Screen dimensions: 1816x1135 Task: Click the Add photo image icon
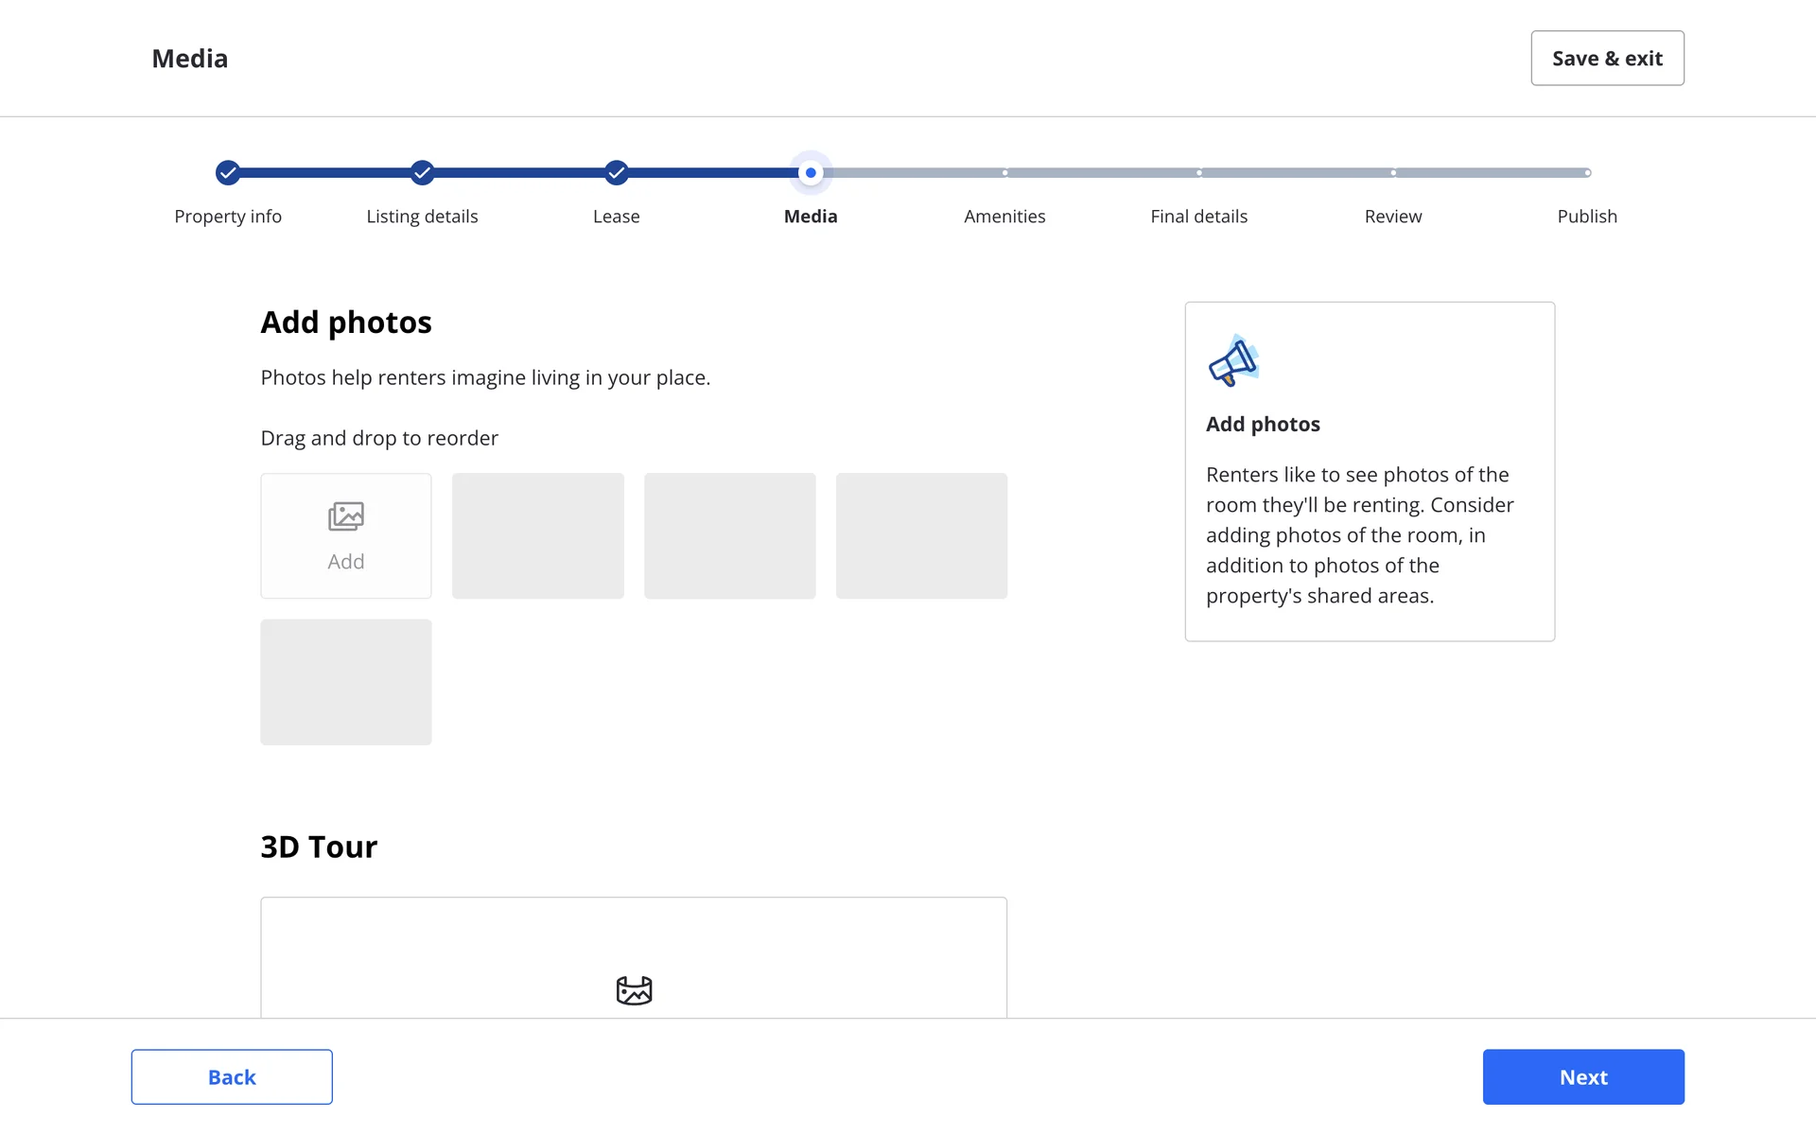(345, 516)
